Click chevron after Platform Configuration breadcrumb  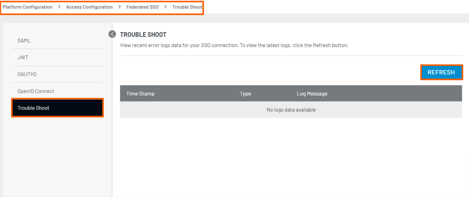59,7
